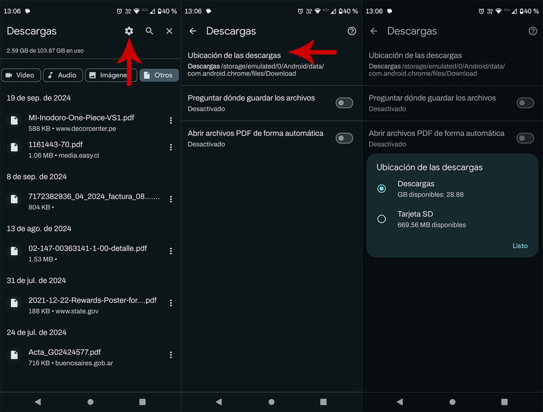Go back arrow on right dimmed screen

(374, 31)
